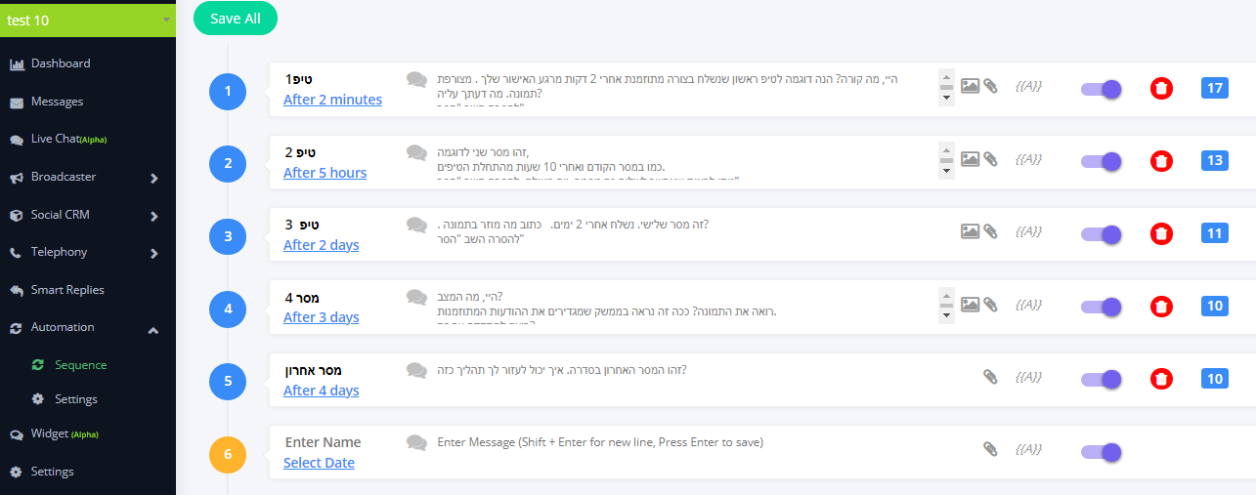This screenshot has width=1256, height=495.
Task: Disable the toggle switch for message 1
Action: pos(1101,89)
